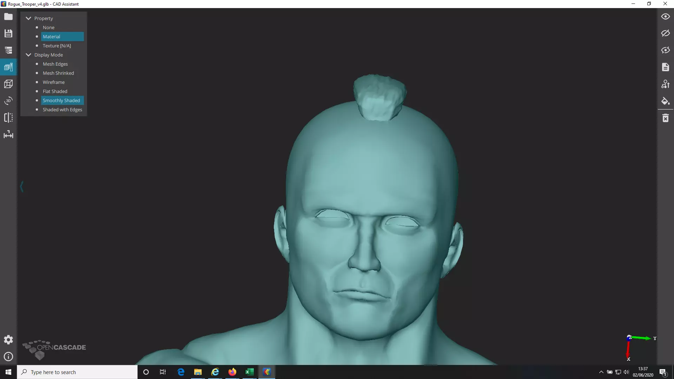Open the info about button
674x379 pixels.
coord(8,357)
